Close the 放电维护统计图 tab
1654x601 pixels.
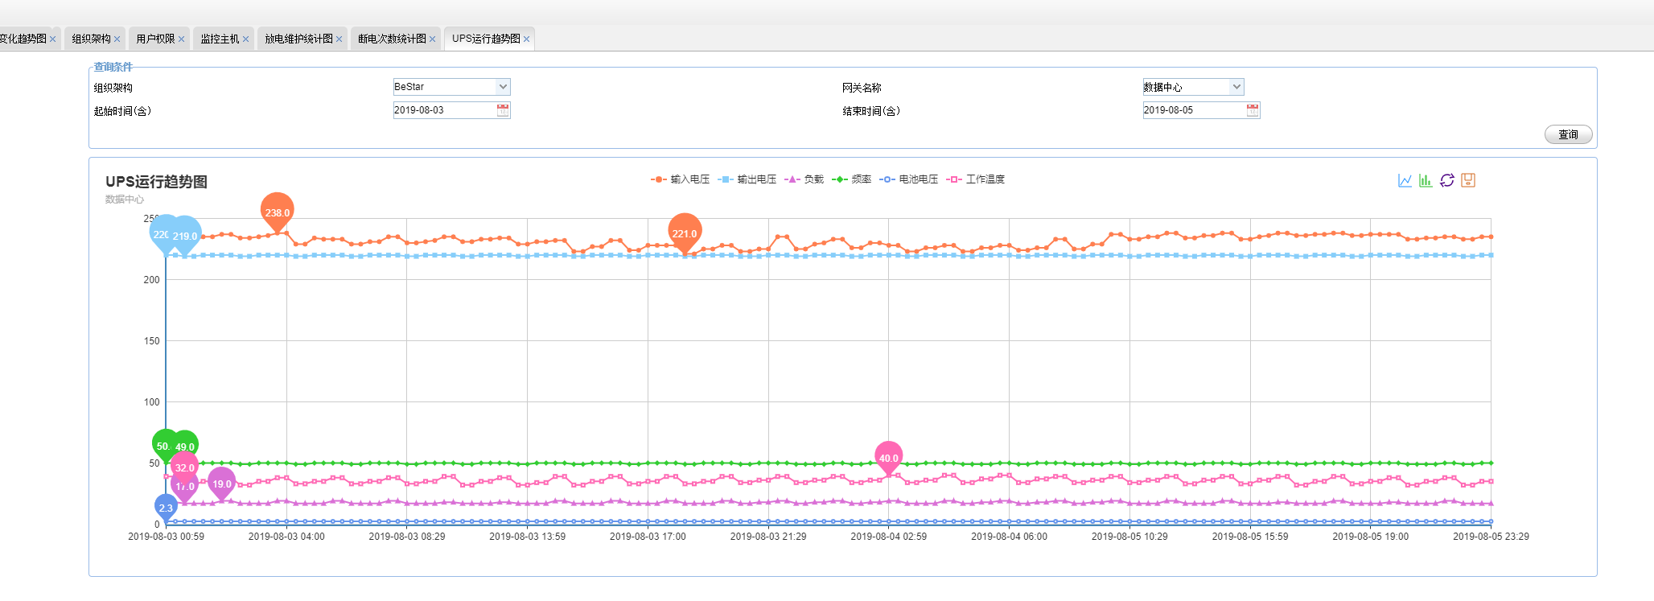click(x=339, y=39)
